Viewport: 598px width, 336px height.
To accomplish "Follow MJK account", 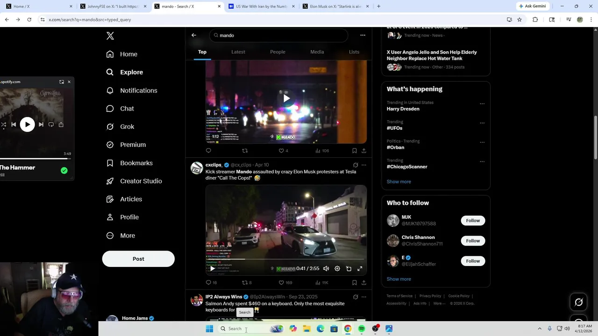I will (x=473, y=221).
